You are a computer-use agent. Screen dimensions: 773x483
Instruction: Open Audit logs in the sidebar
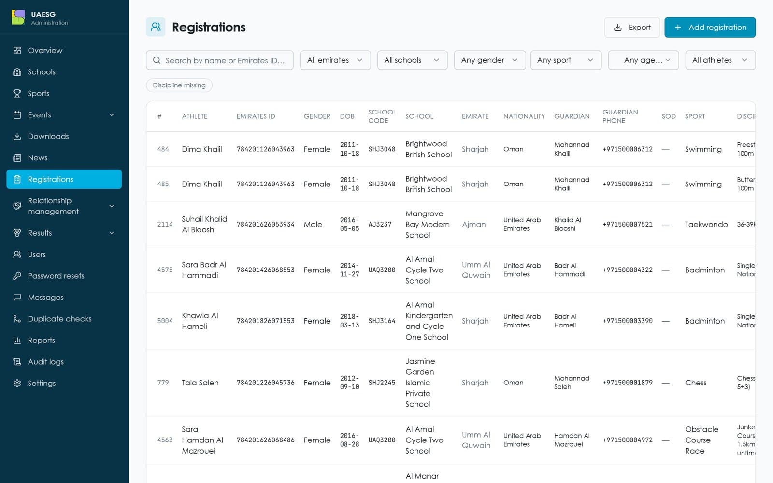pos(64,362)
